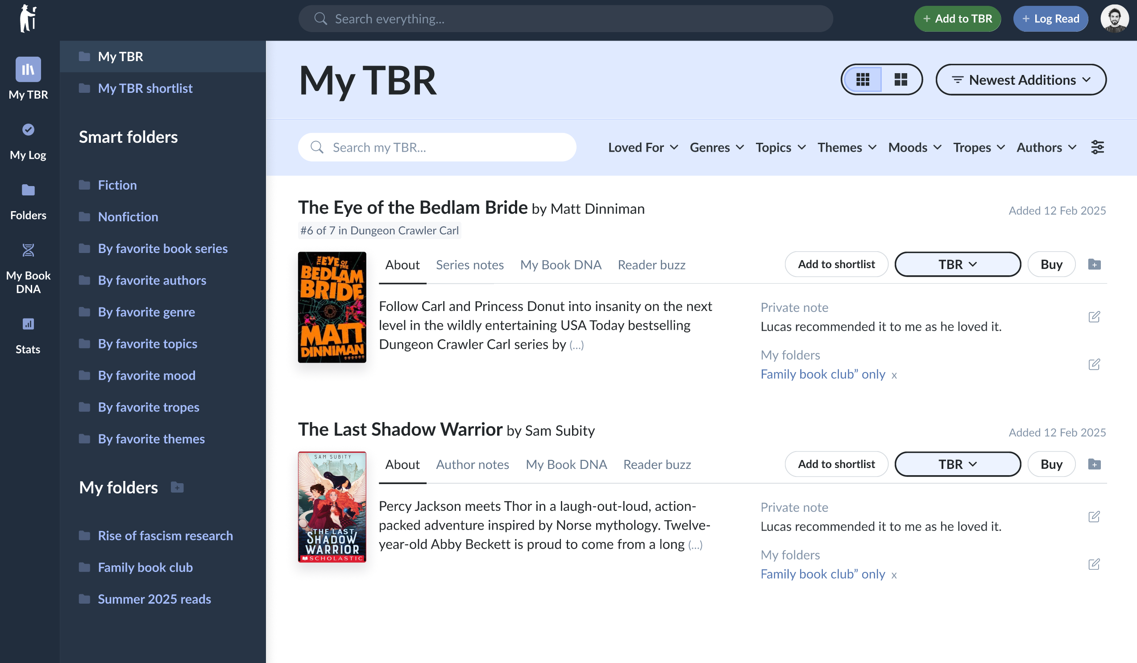The image size is (1137, 663).
Task: Remove Family book club tag from Bedlam Bride
Action: [x=894, y=375]
